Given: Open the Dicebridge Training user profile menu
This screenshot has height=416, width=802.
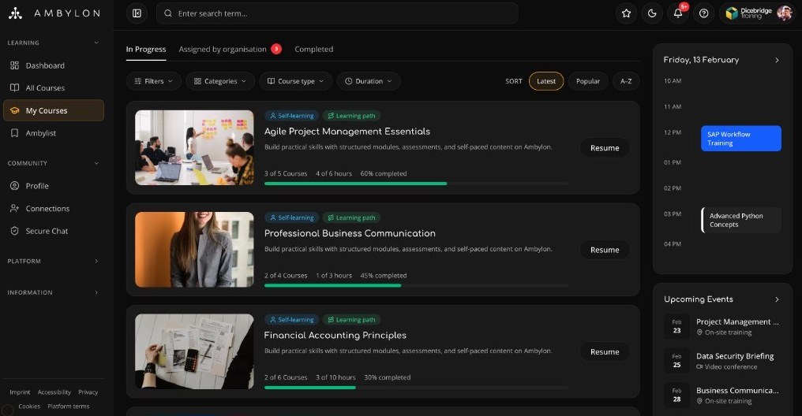Looking at the screenshot, I should click(x=759, y=13).
